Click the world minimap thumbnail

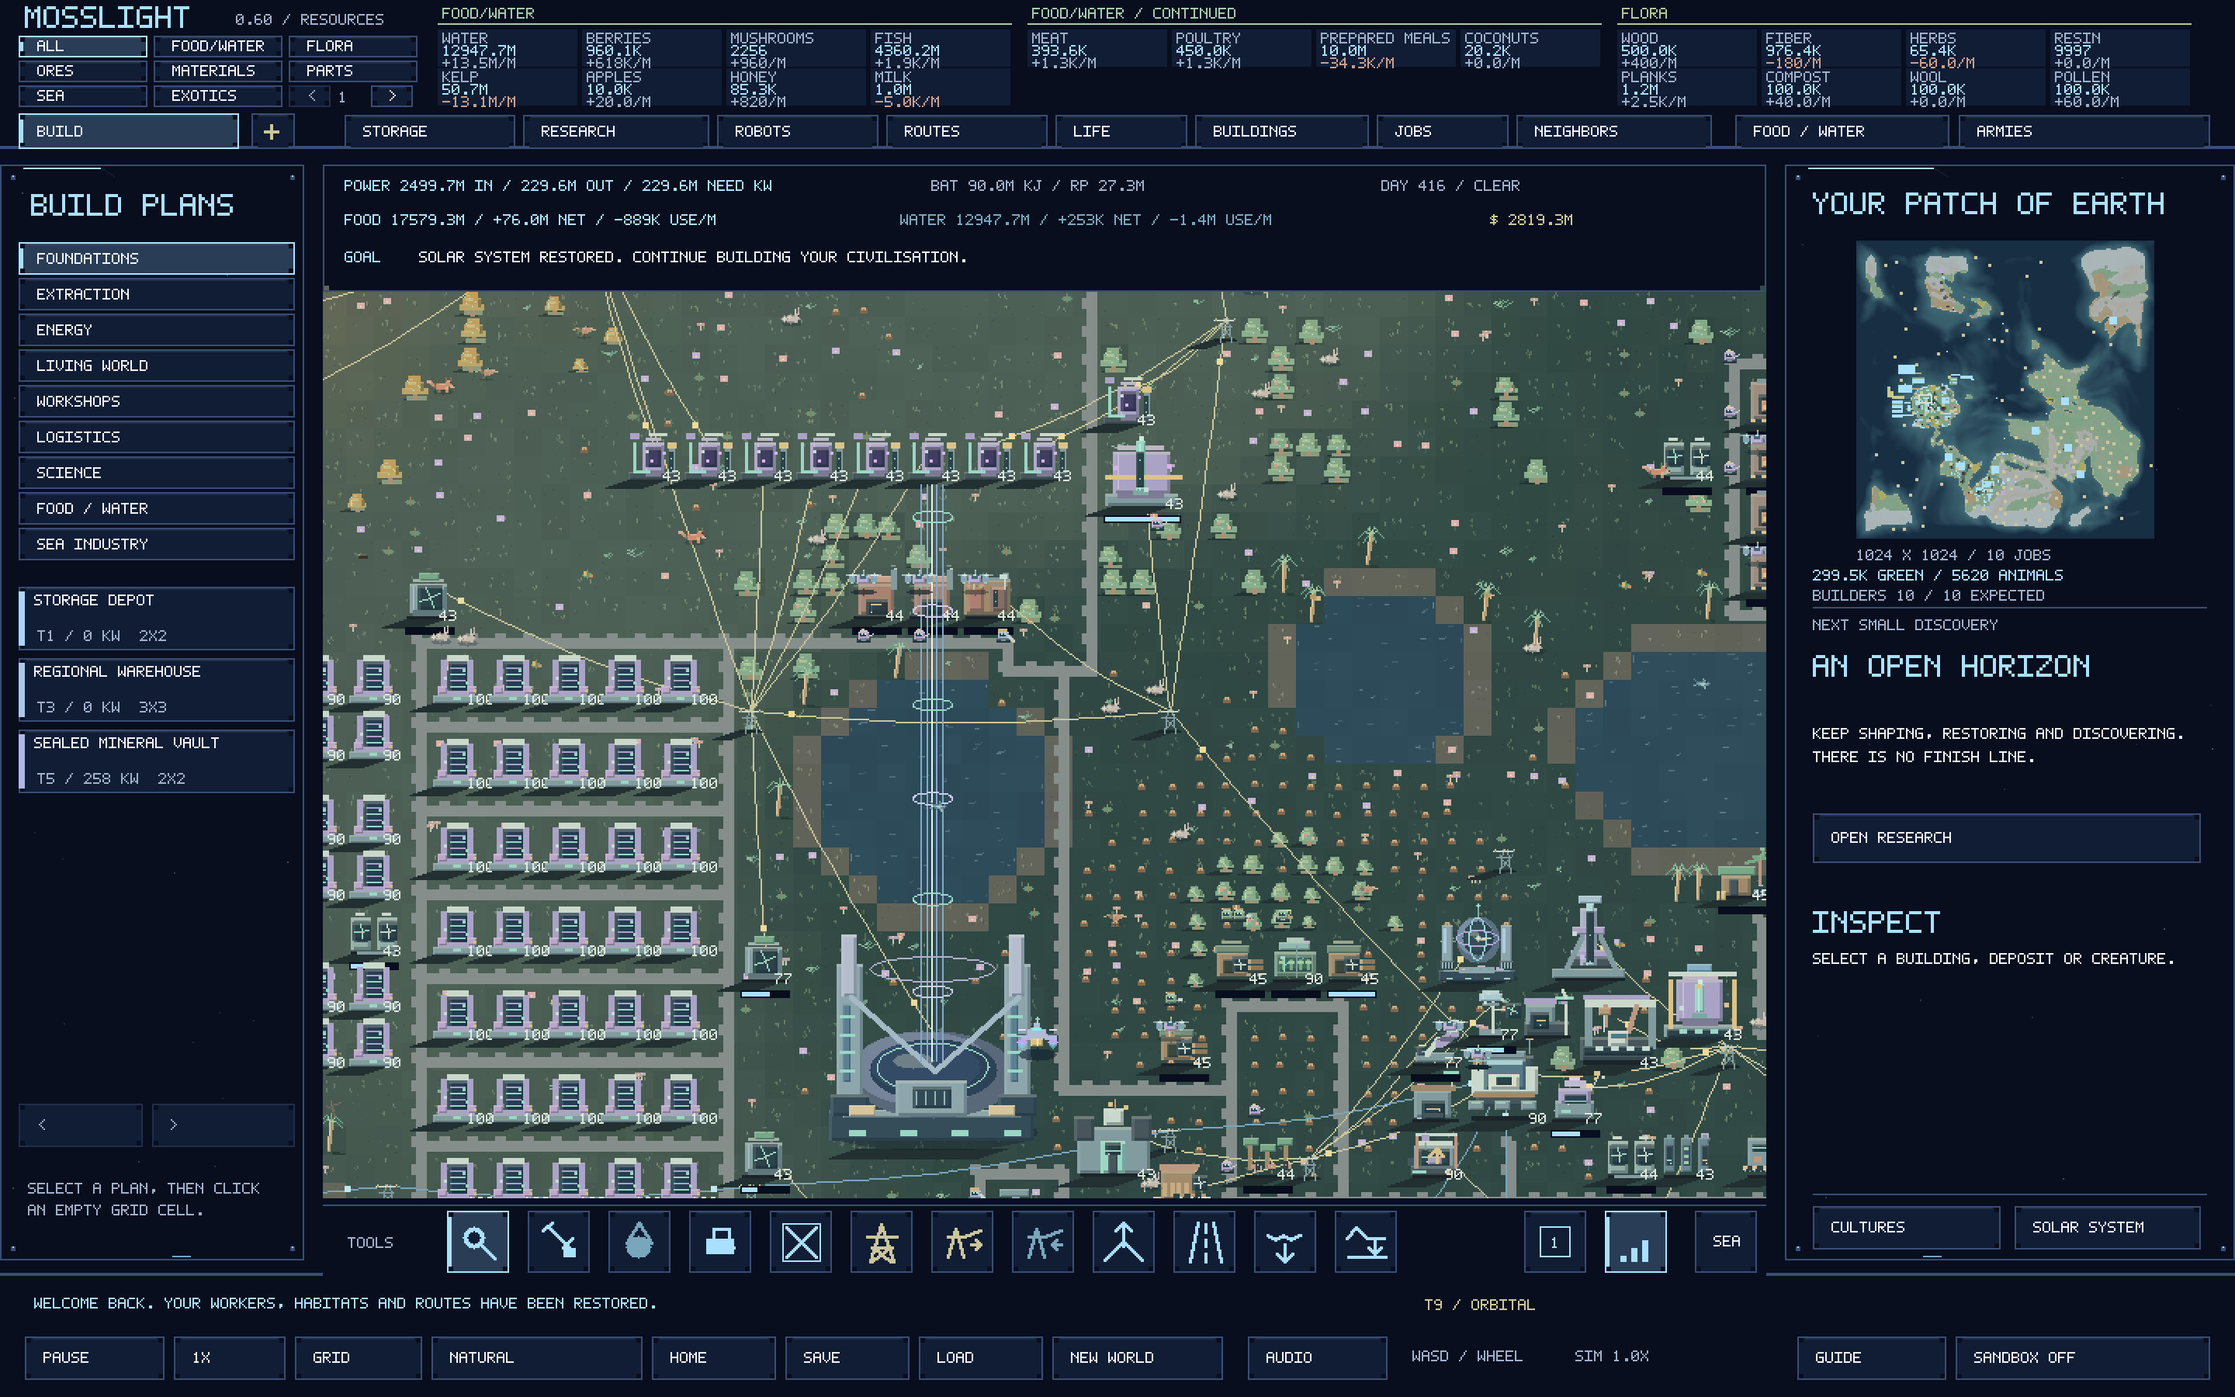(2005, 389)
